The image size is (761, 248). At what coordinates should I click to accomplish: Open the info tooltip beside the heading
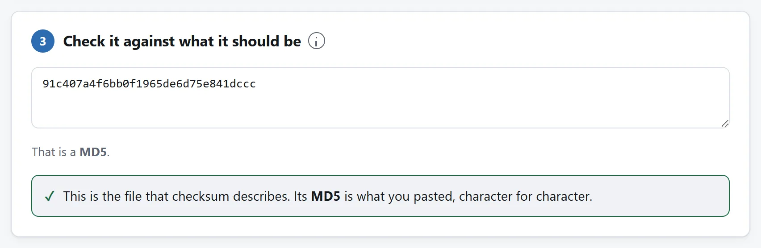click(316, 41)
